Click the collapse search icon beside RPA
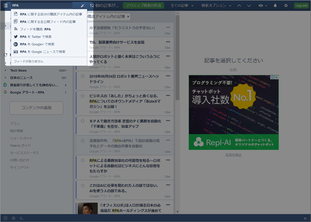This screenshot has height=222, width=311. pos(82,6)
